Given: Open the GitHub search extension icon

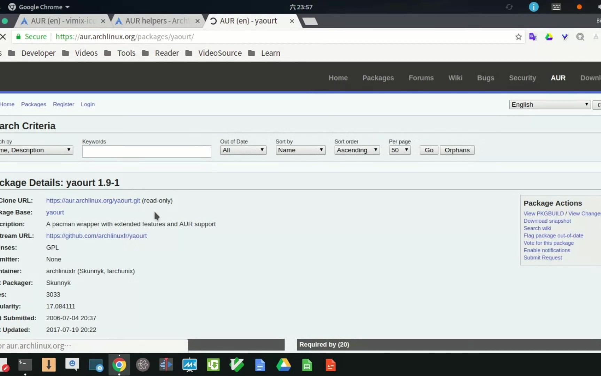Looking at the screenshot, I should coord(580,37).
